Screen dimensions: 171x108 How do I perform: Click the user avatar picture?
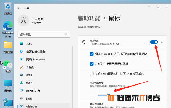point(23,20)
